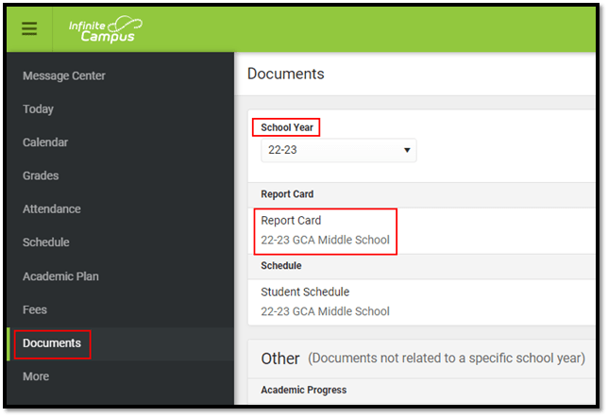Click the Documents page heading

pyautogui.click(x=286, y=74)
